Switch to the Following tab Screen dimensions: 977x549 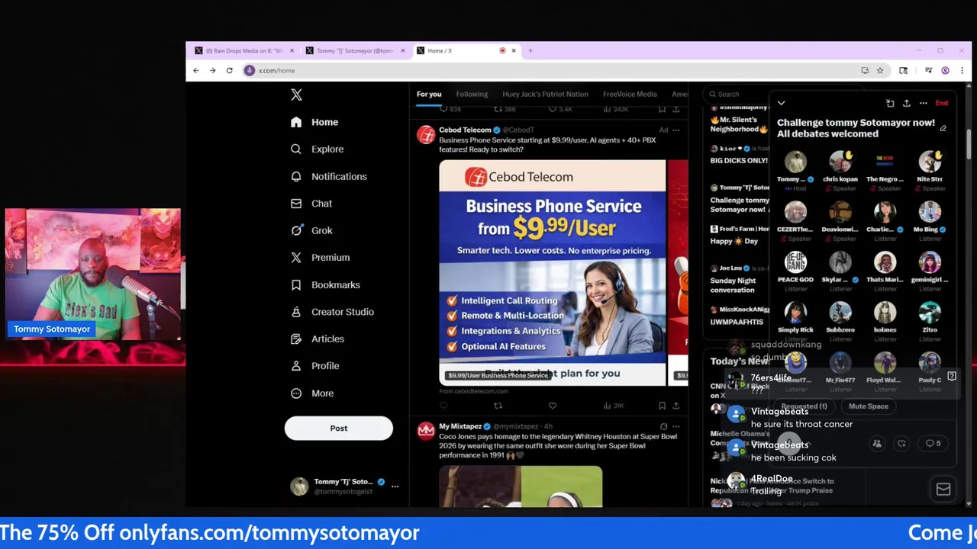tap(472, 94)
